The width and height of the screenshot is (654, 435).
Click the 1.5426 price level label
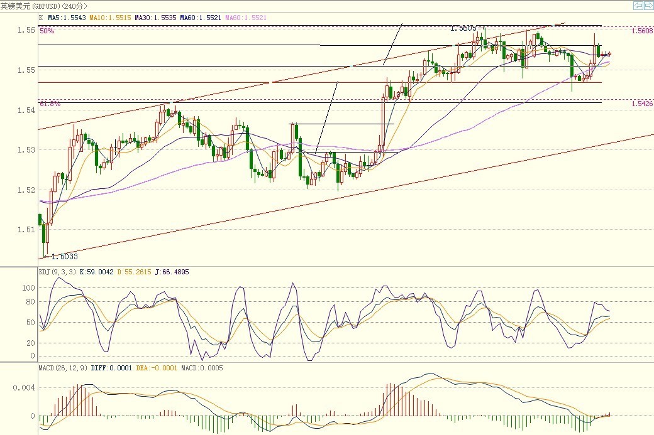(x=642, y=104)
